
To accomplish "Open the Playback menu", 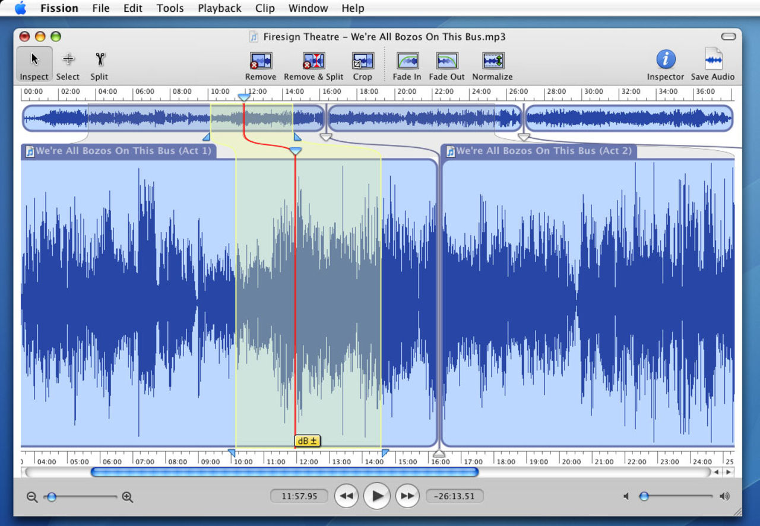I will click(219, 8).
